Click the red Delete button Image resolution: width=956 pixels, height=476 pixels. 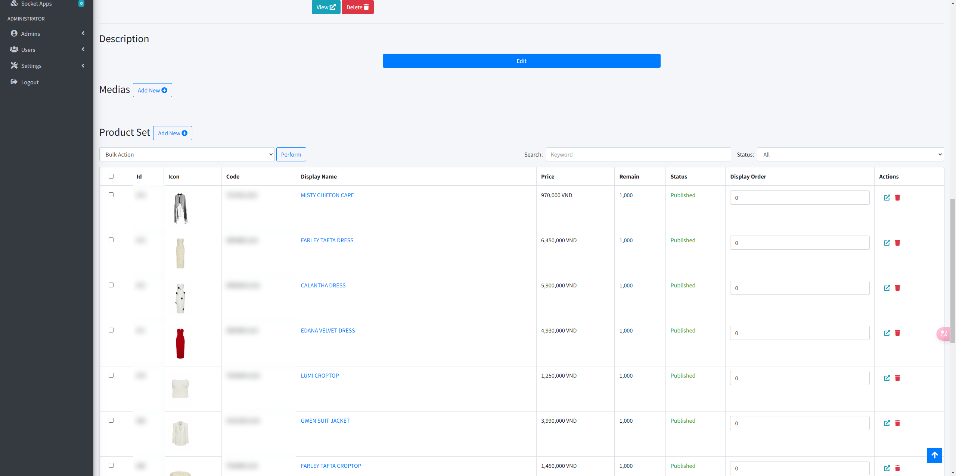tap(357, 7)
